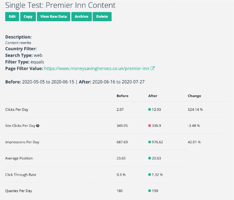This screenshot has width=234, height=200.
Task: Click the Change column header
Action: 195,96
